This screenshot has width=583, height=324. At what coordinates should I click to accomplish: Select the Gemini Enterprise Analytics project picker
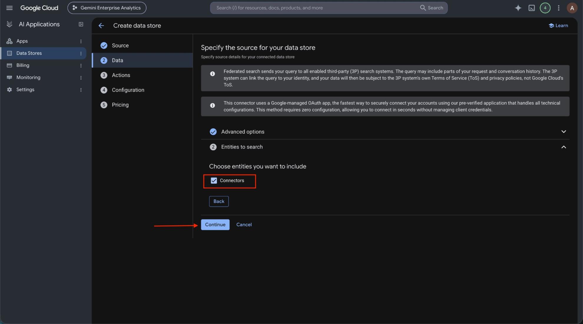pyautogui.click(x=107, y=8)
